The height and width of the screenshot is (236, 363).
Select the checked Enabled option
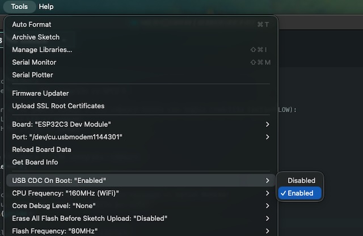coord(300,193)
